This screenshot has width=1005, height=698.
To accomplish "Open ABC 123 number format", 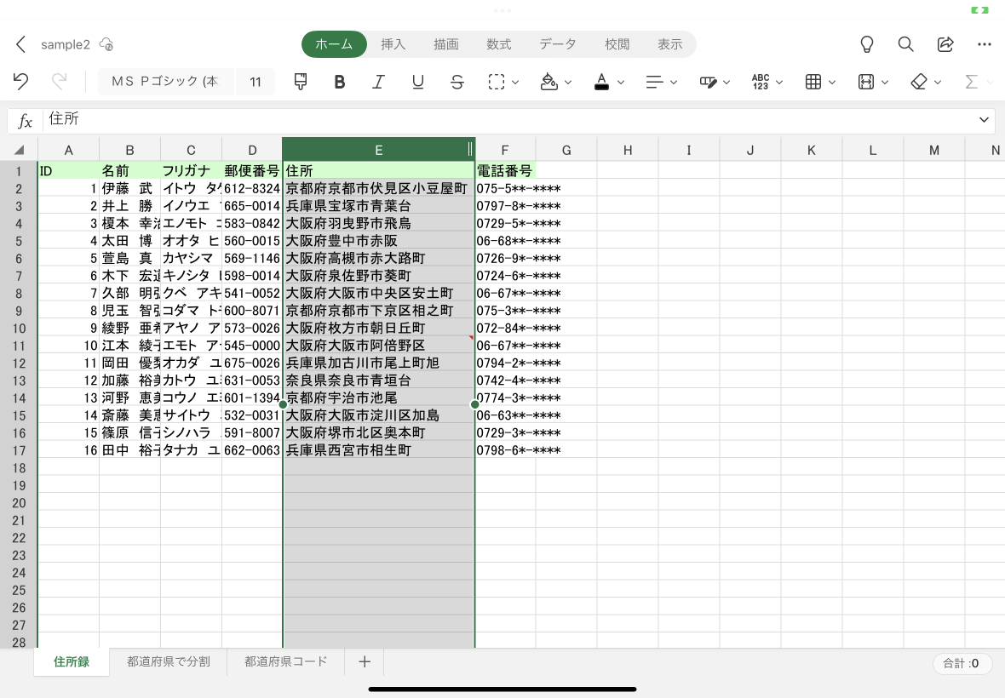I will click(x=761, y=82).
